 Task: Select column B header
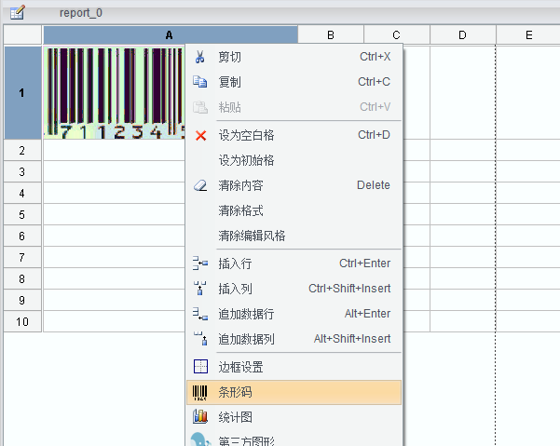[x=331, y=35]
